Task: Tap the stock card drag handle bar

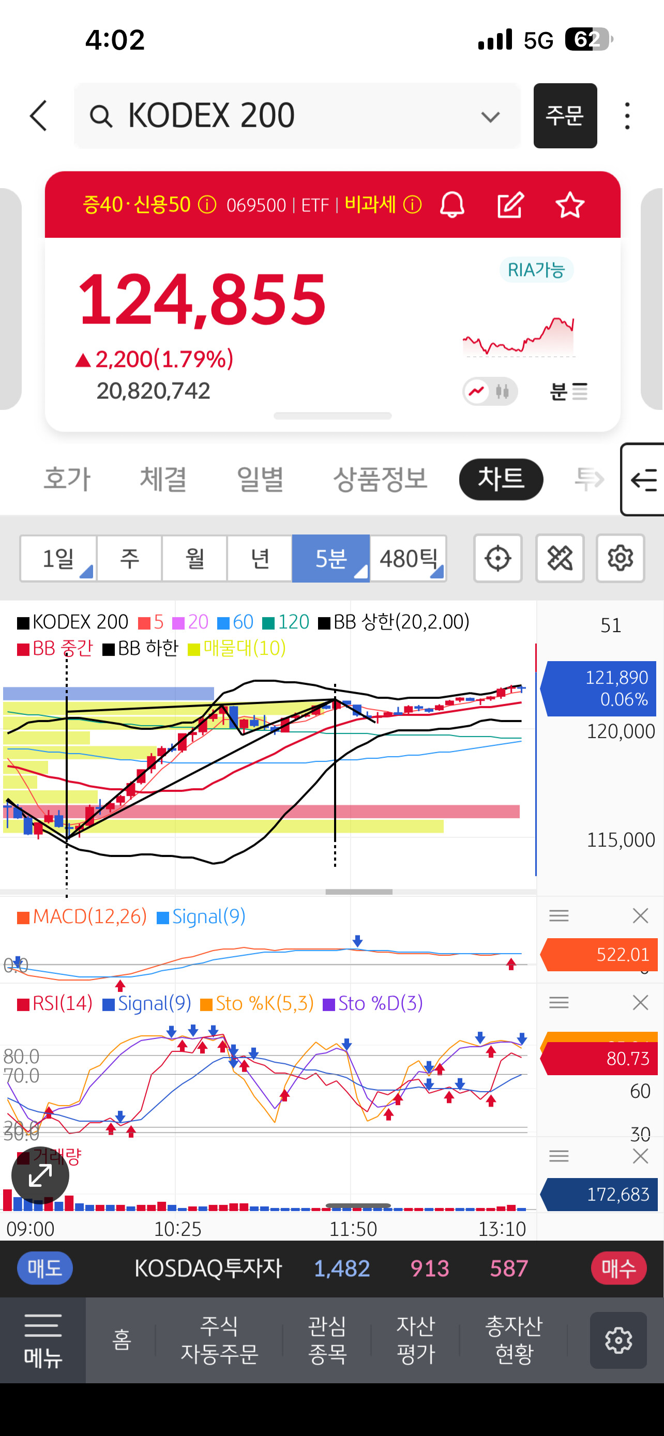Action: click(x=333, y=416)
